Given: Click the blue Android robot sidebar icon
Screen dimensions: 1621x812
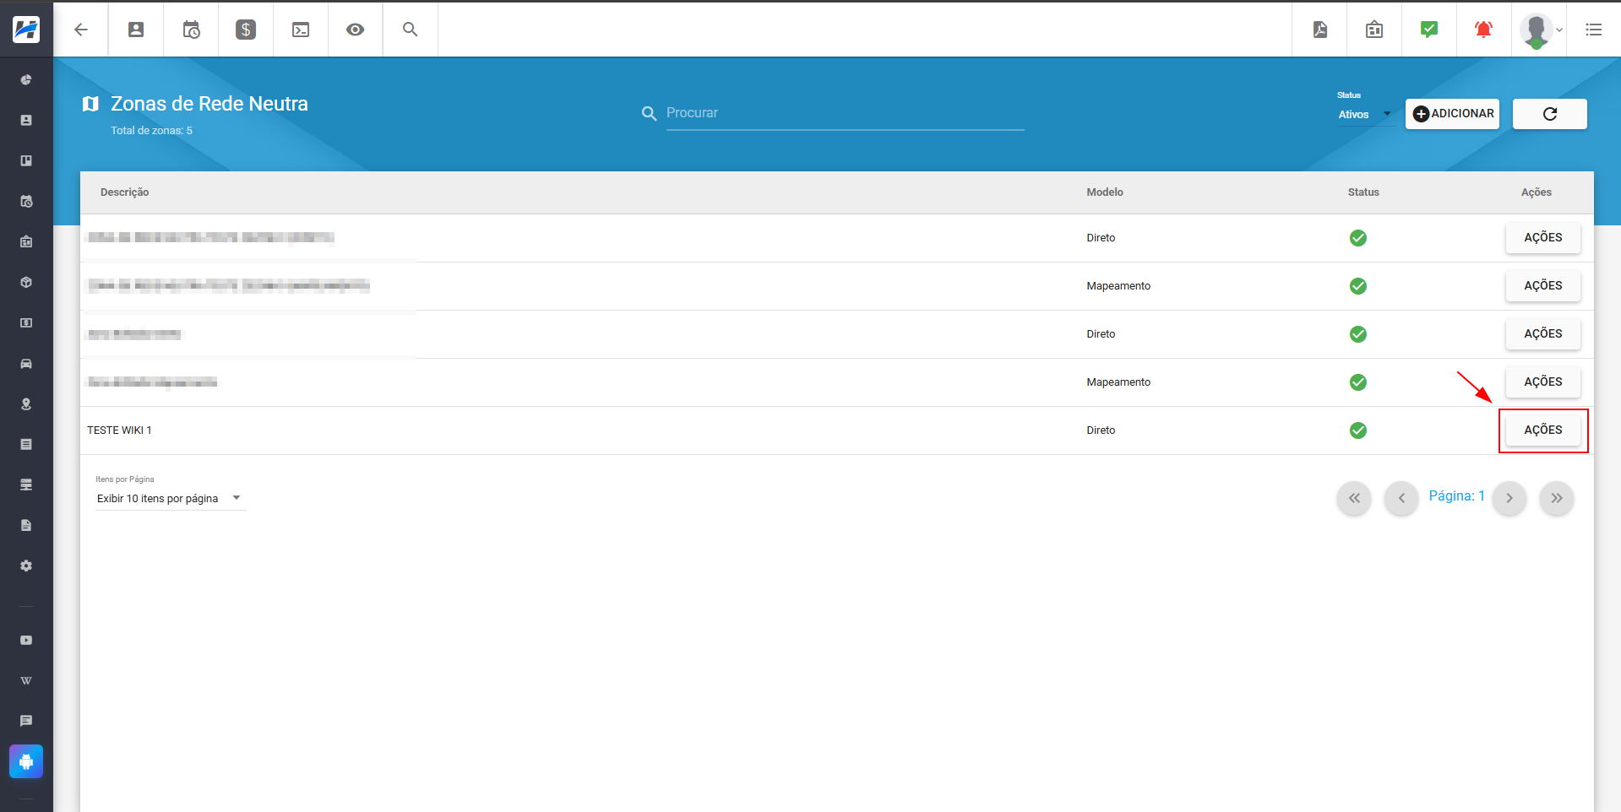Looking at the screenshot, I should (x=26, y=761).
